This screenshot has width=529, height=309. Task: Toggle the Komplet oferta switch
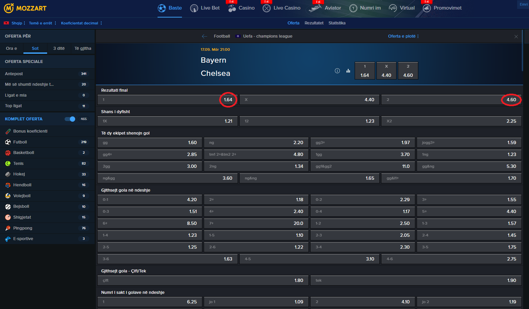pyautogui.click(x=70, y=119)
